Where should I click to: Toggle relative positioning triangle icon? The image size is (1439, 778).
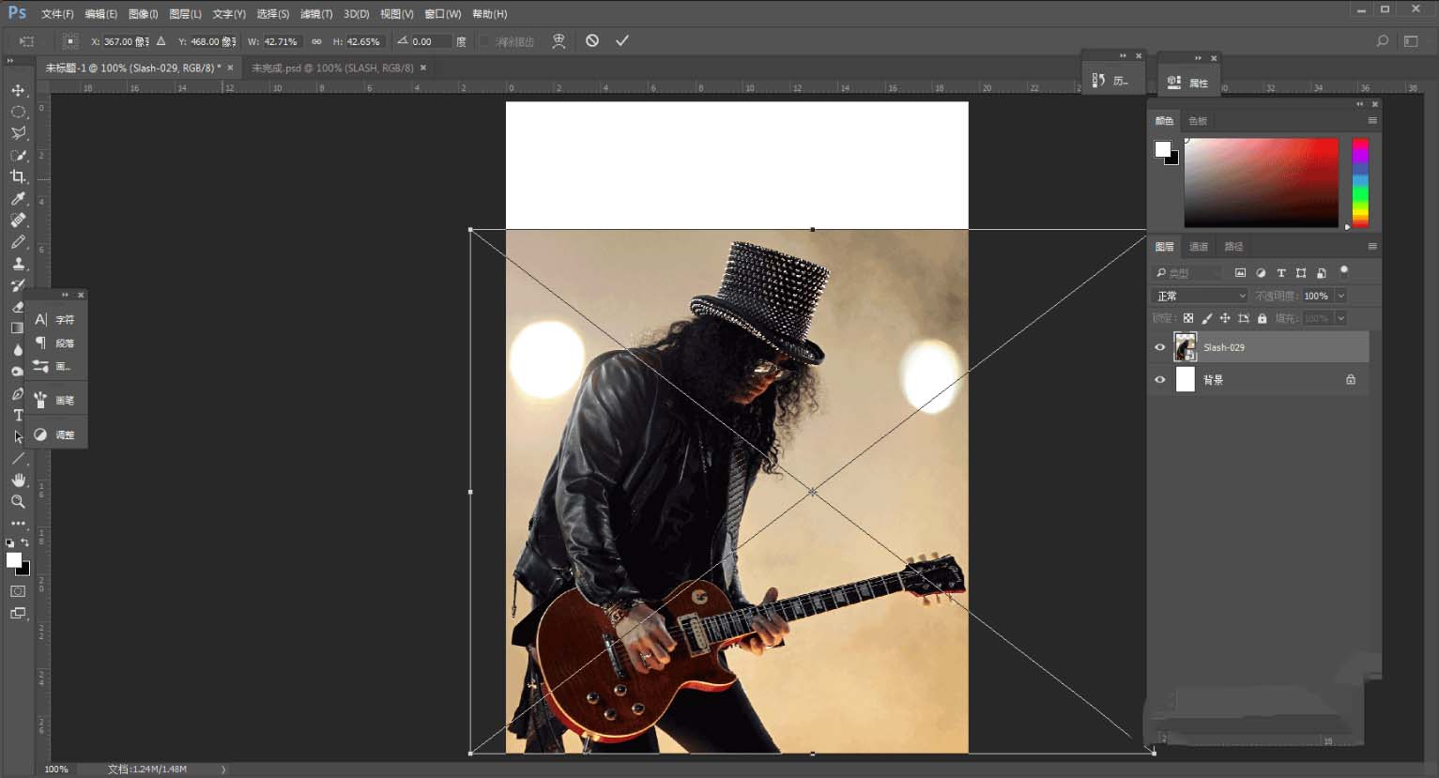161,41
